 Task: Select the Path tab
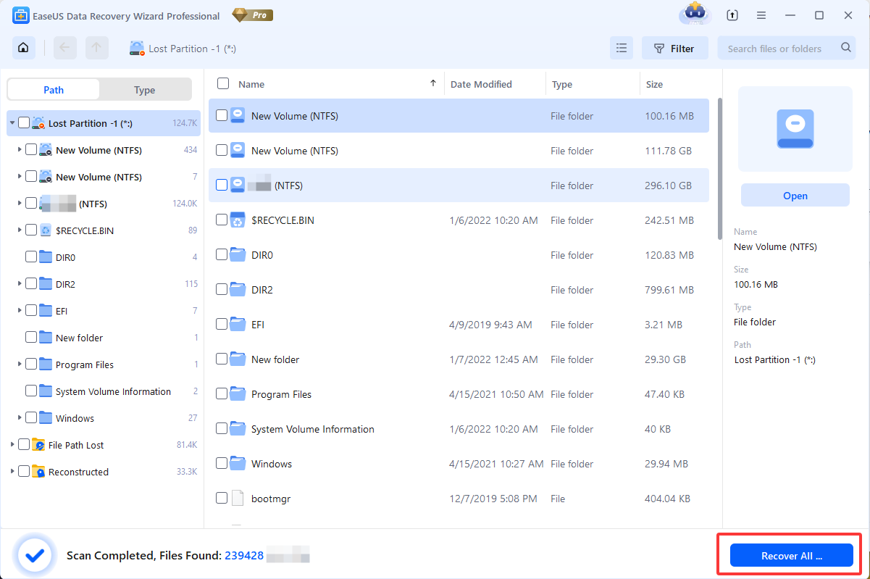[x=54, y=90]
